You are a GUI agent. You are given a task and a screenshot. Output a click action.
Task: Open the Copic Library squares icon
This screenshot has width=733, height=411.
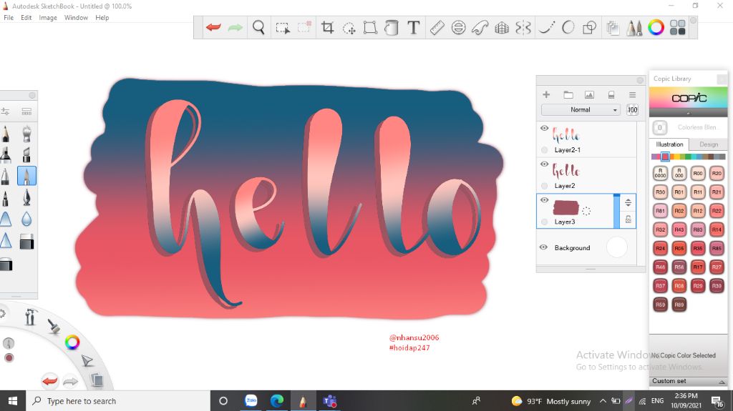tap(677, 28)
